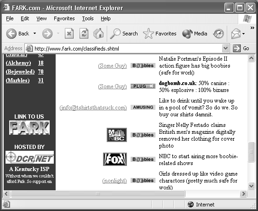Screen dimensions: 258x211
Task: Click the Alchemy count link 18
Action: (41, 63)
